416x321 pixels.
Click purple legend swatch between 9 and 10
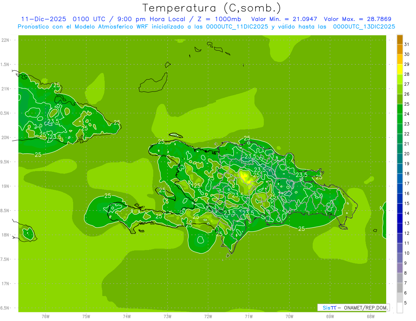400,258
